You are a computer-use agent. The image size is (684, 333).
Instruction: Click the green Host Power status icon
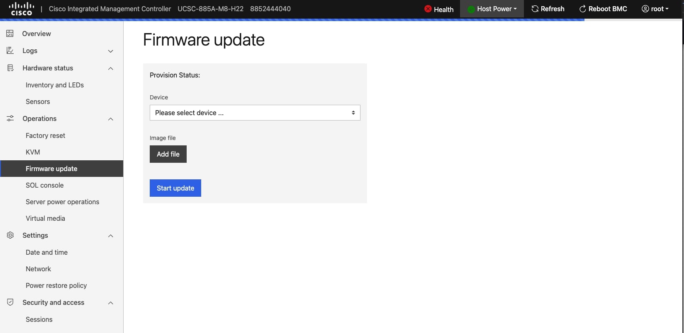[471, 9]
